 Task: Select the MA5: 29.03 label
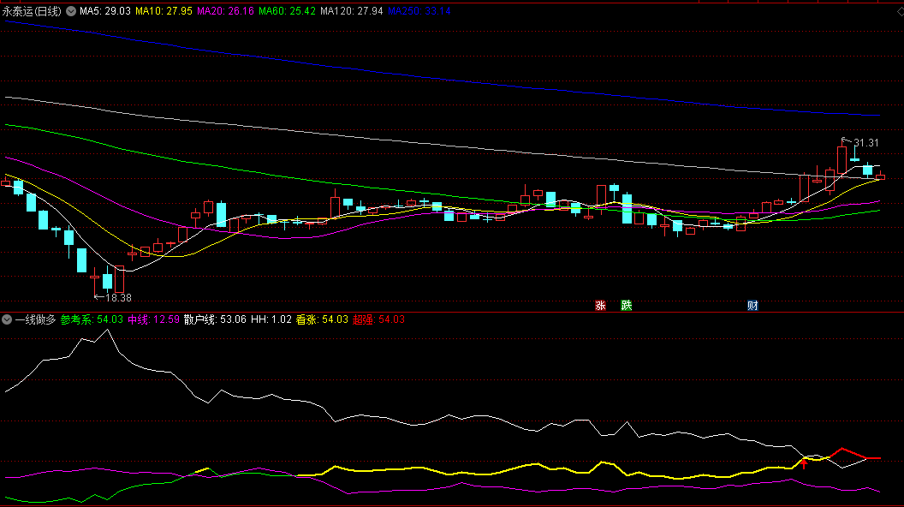pos(105,11)
